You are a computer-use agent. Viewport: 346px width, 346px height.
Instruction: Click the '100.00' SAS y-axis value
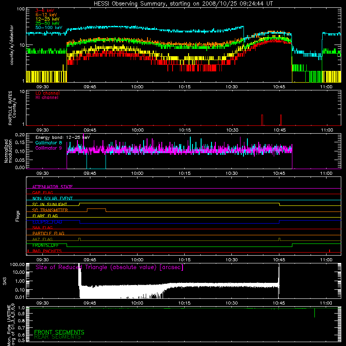coord(17,264)
